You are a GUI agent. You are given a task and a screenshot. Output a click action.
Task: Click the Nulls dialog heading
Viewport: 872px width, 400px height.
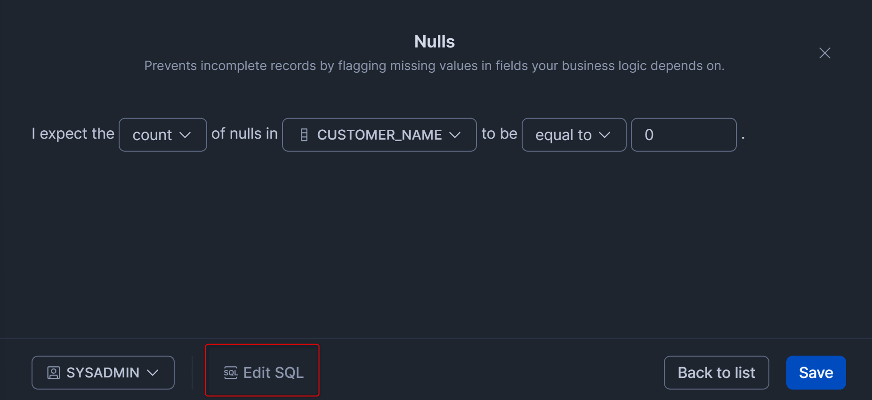[434, 42]
